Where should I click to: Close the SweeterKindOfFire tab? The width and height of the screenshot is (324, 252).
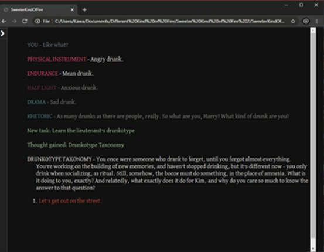pyautogui.click(x=72, y=10)
